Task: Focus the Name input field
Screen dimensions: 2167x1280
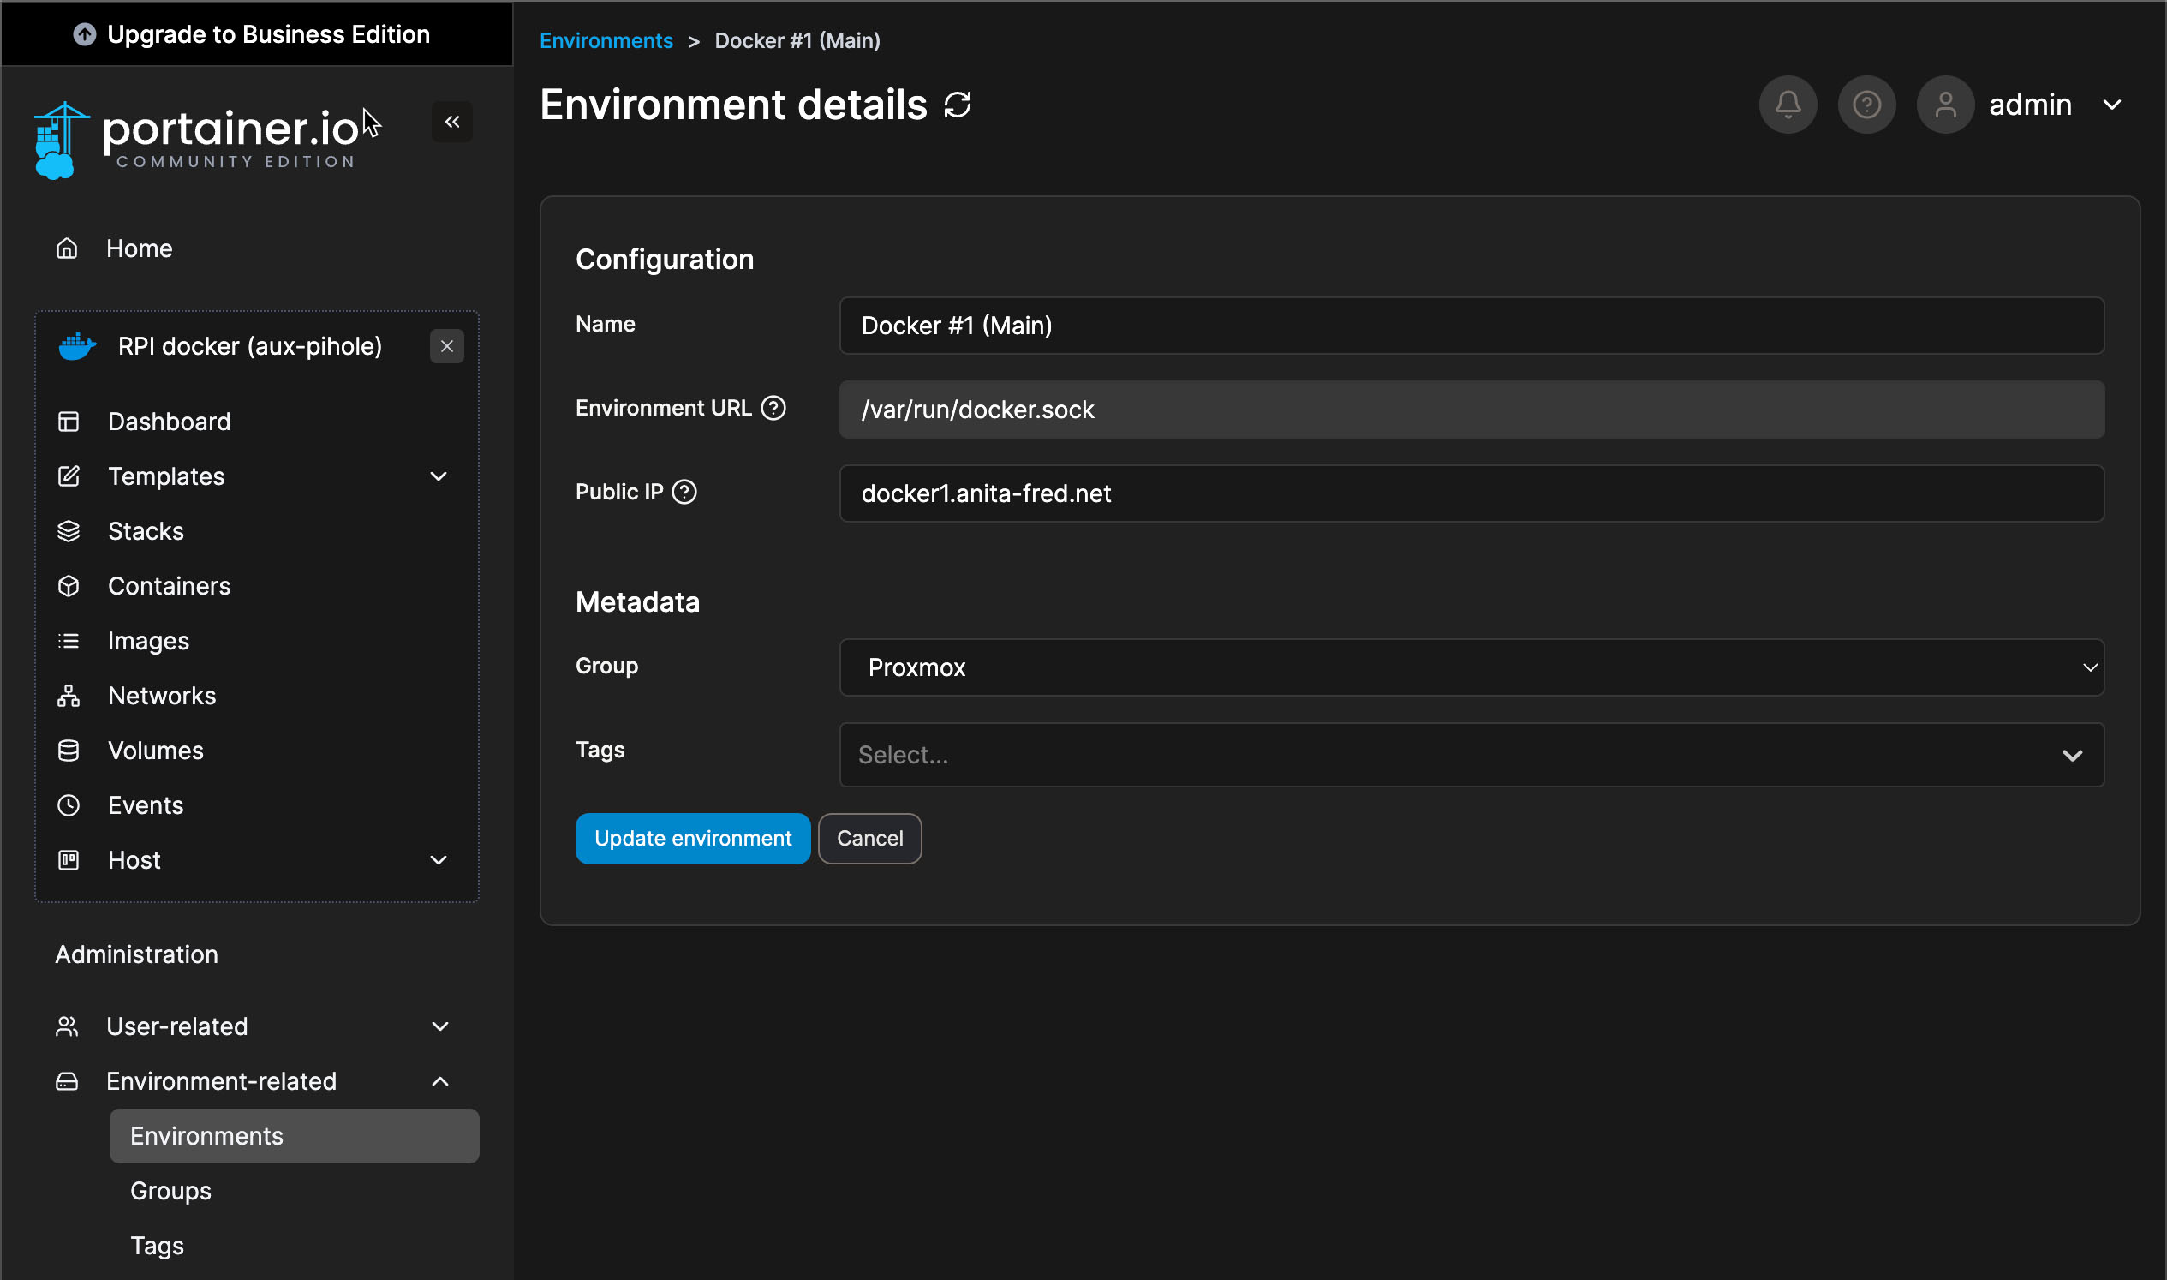Action: (x=1472, y=326)
